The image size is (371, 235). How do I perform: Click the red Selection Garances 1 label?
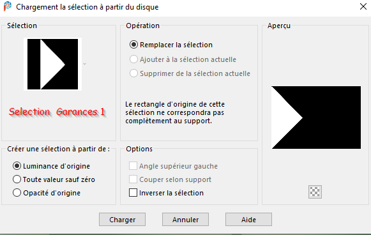(x=57, y=112)
